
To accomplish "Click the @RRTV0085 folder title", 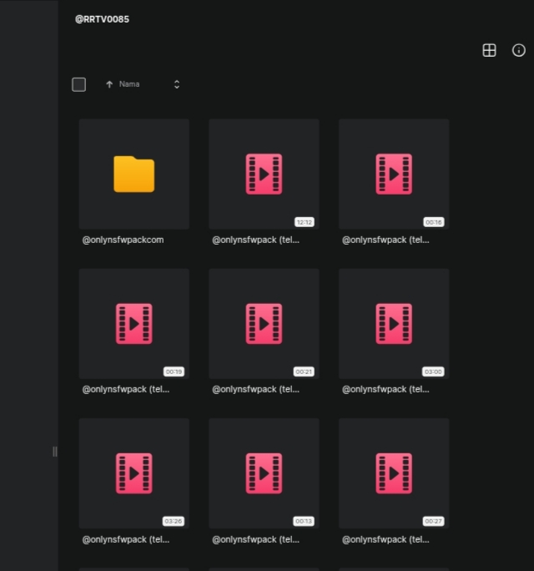I will 102,19.
